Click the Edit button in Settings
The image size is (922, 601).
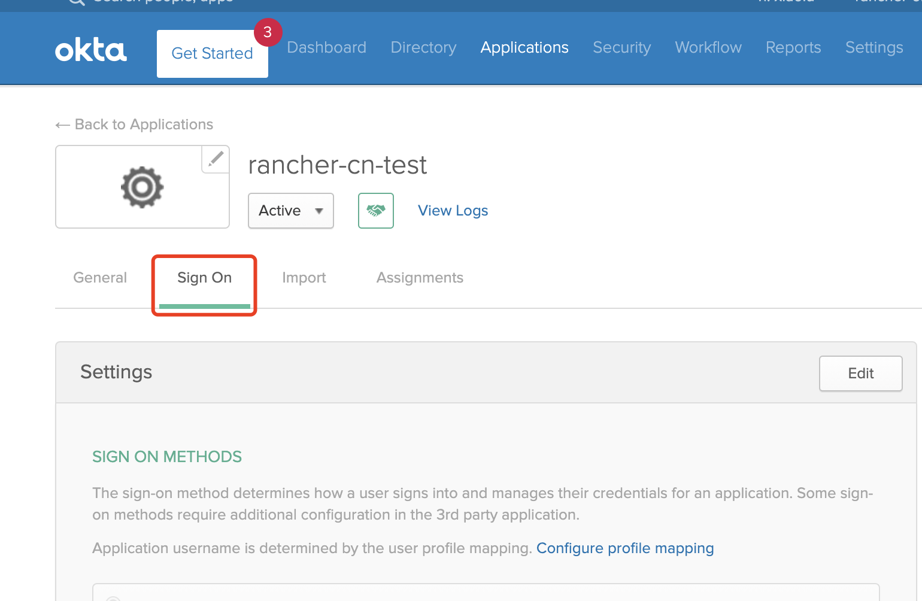pyautogui.click(x=861, y=374)
